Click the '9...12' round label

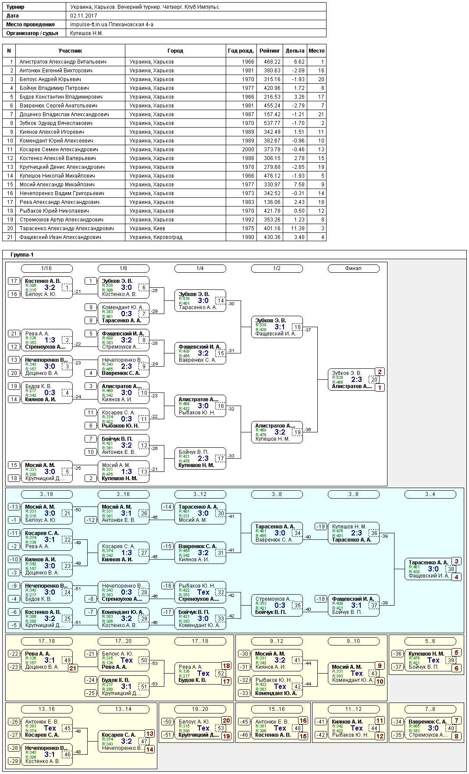point(277,641)
